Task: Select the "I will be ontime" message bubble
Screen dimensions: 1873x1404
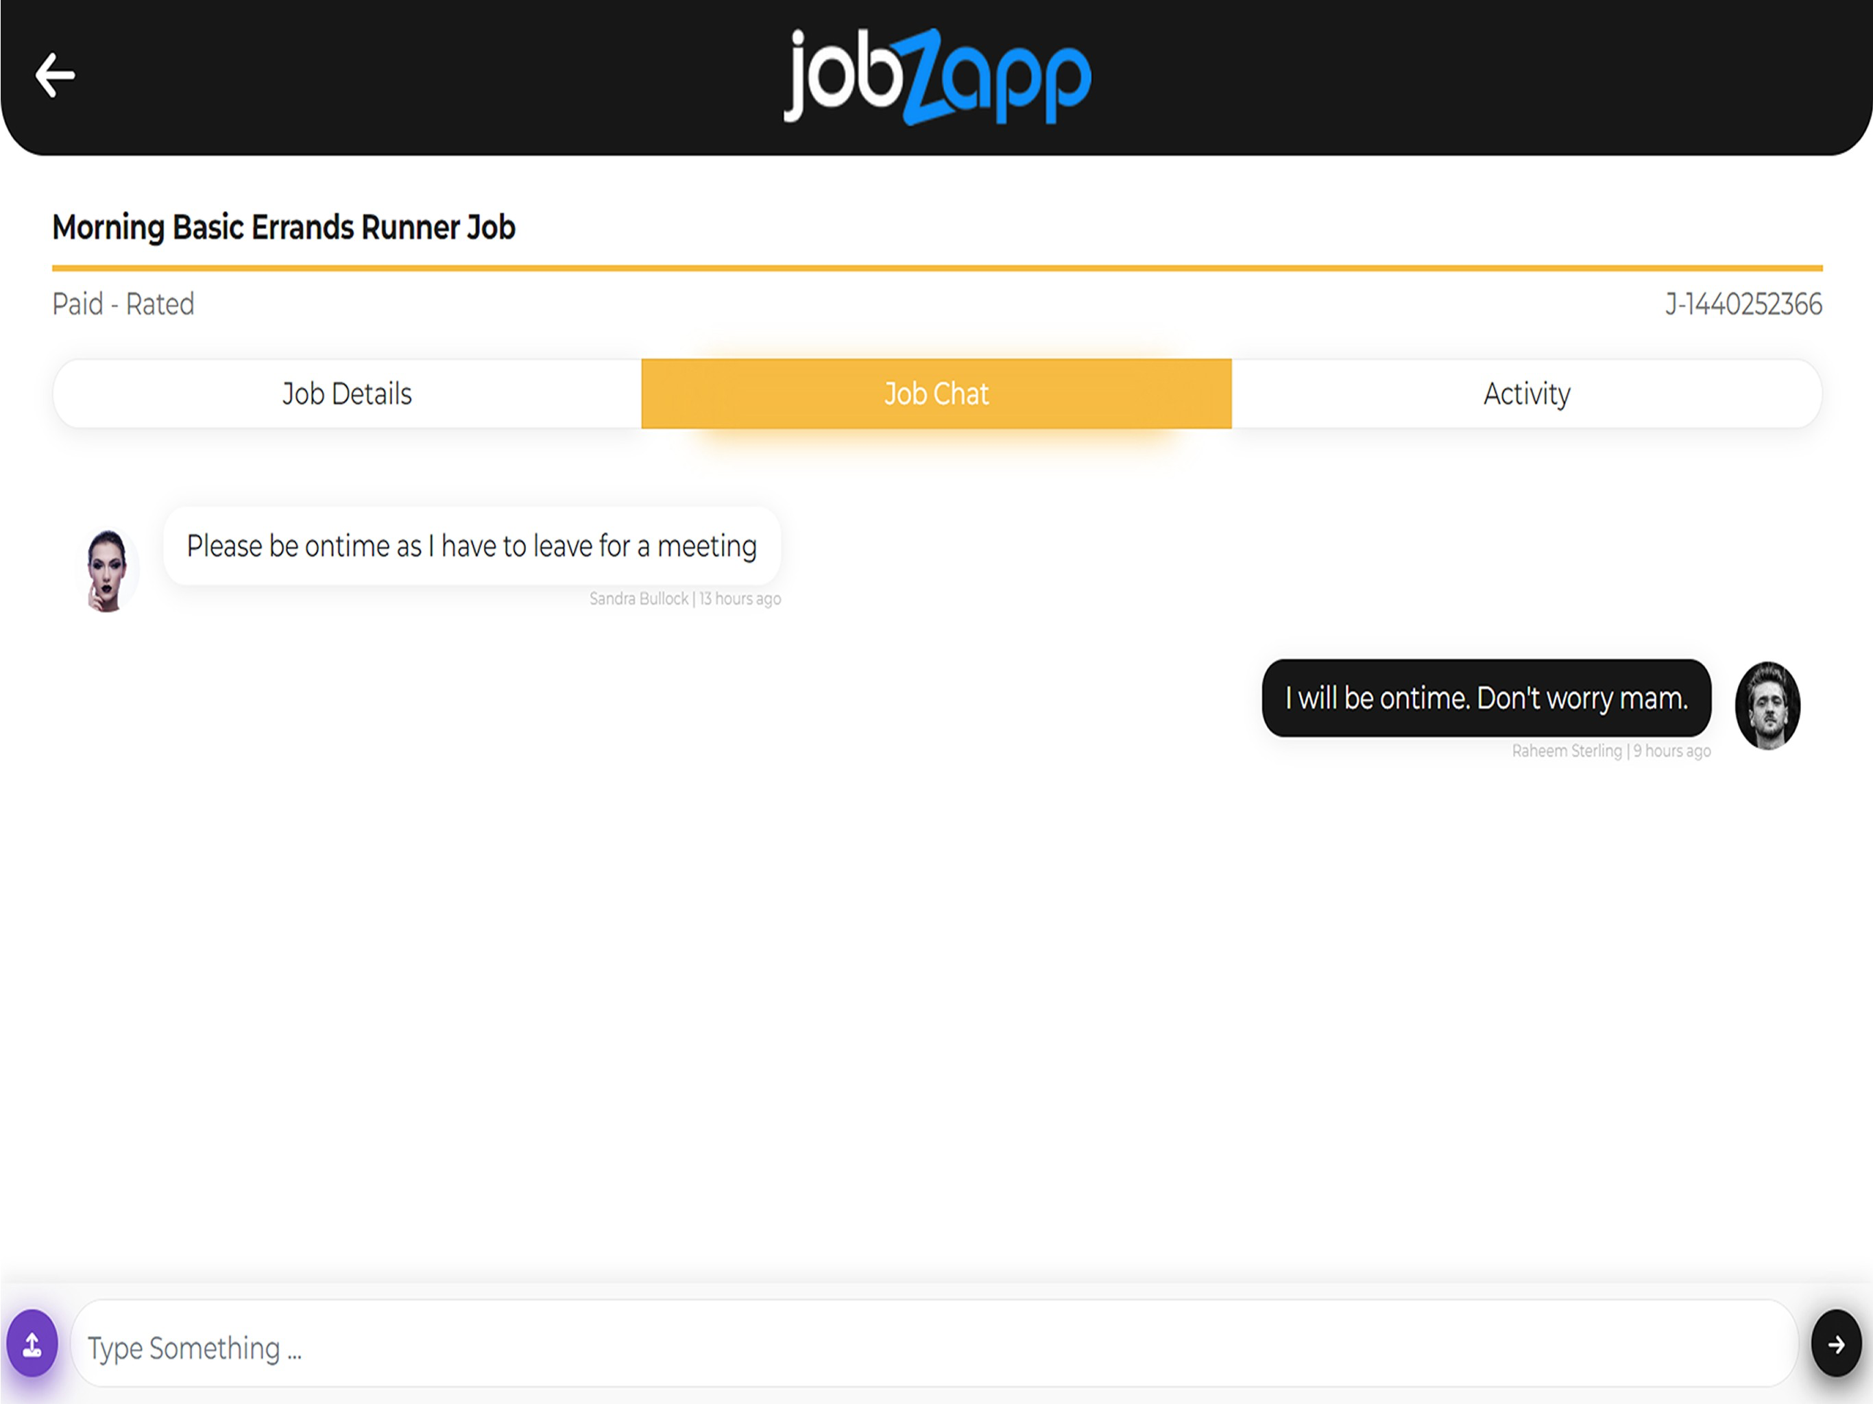Action: [1486, 699]
